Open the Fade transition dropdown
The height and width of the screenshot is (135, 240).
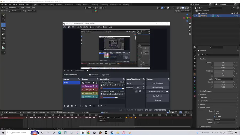tap(135, 83)
